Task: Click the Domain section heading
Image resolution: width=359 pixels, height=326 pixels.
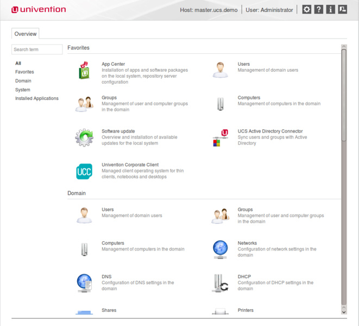Action: point(77,193)
